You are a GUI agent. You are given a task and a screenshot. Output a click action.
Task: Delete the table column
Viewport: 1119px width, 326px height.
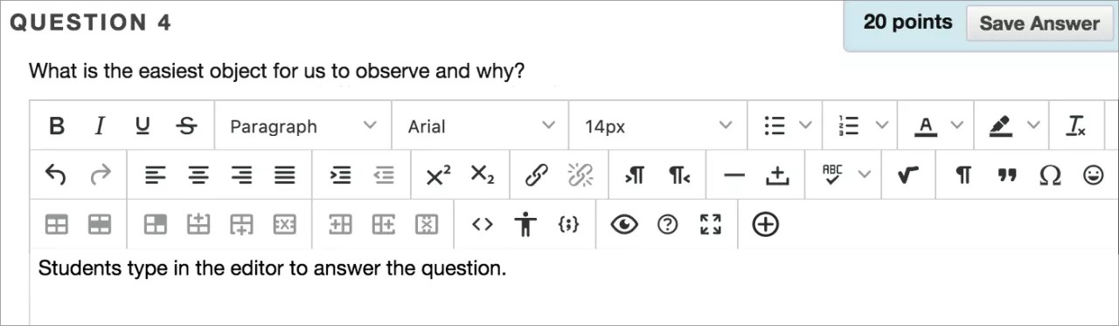coord(426,225)
